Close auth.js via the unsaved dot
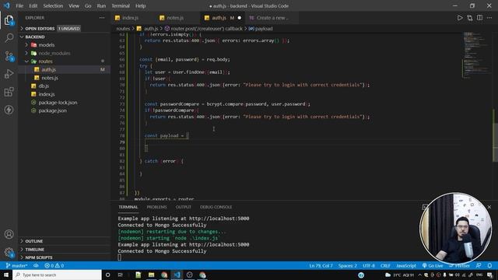The height and width of the screenshot is (280, 498). pos(240,18)
